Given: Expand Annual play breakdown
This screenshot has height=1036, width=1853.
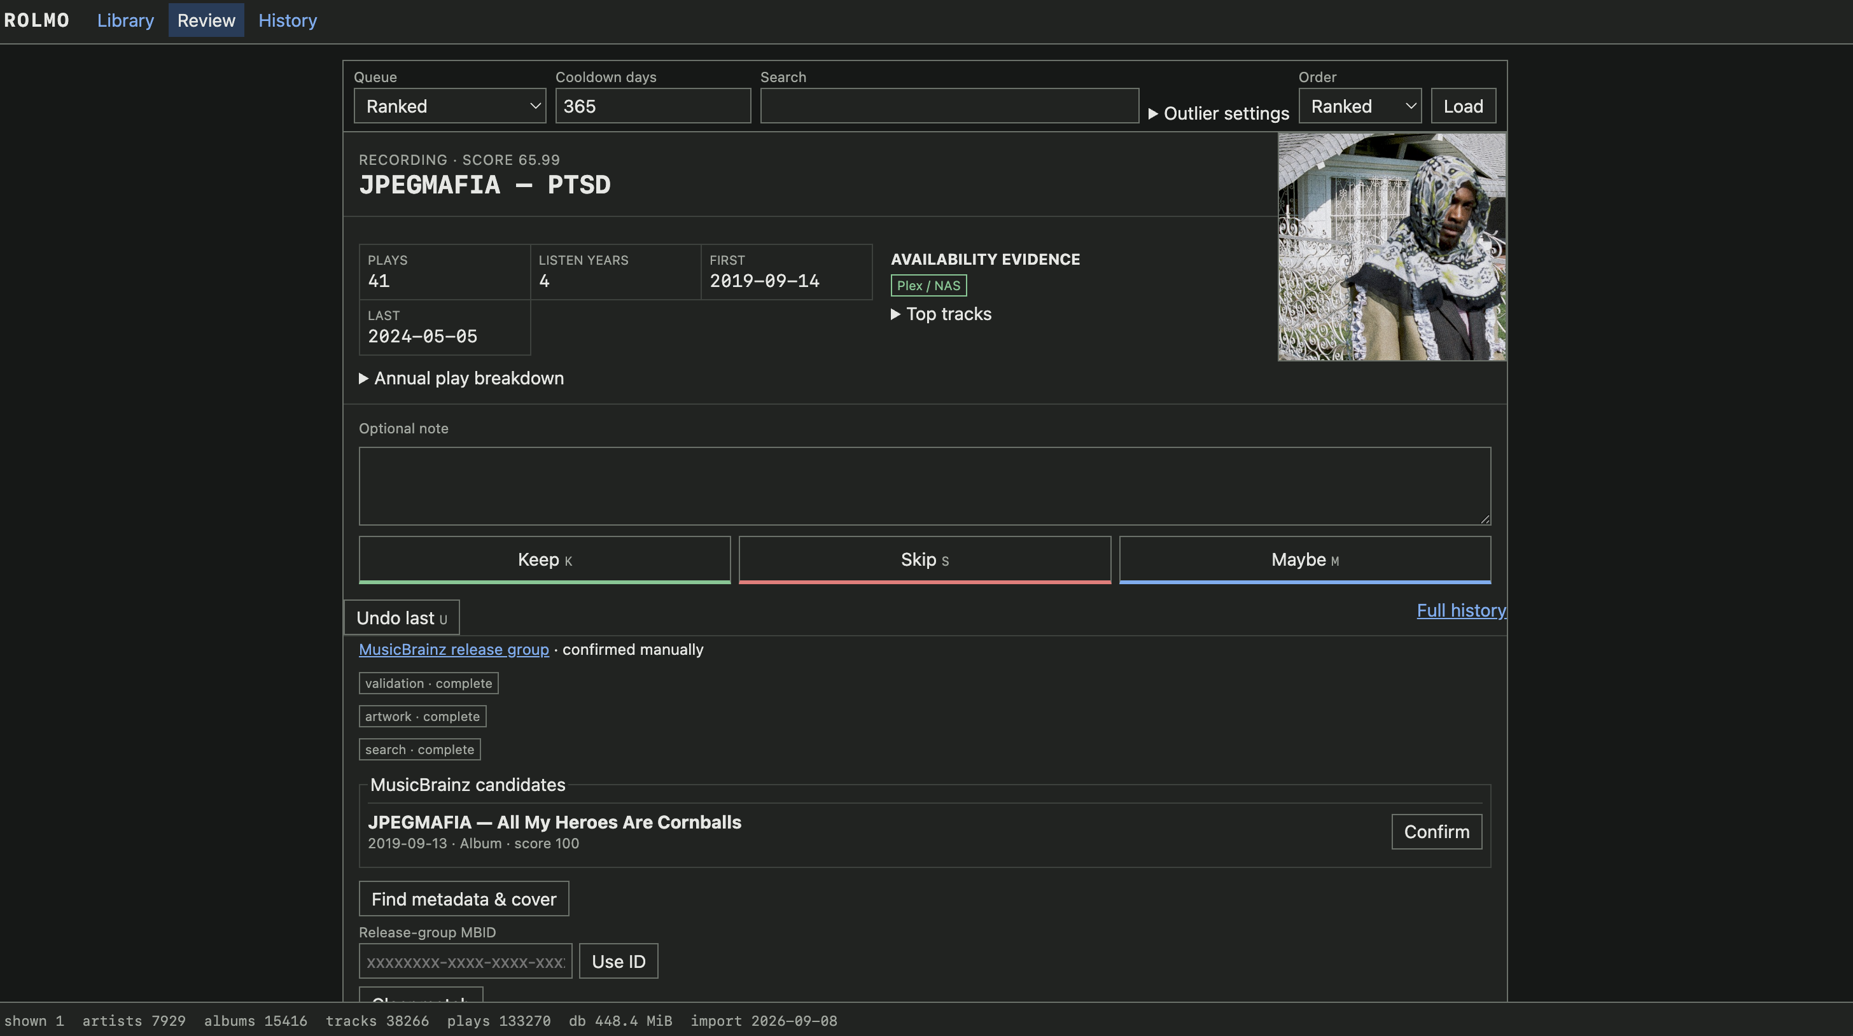Looking at the screenshot, I should pos(461,379).
